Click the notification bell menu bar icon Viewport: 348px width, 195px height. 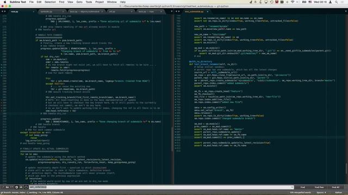point(255,2)
